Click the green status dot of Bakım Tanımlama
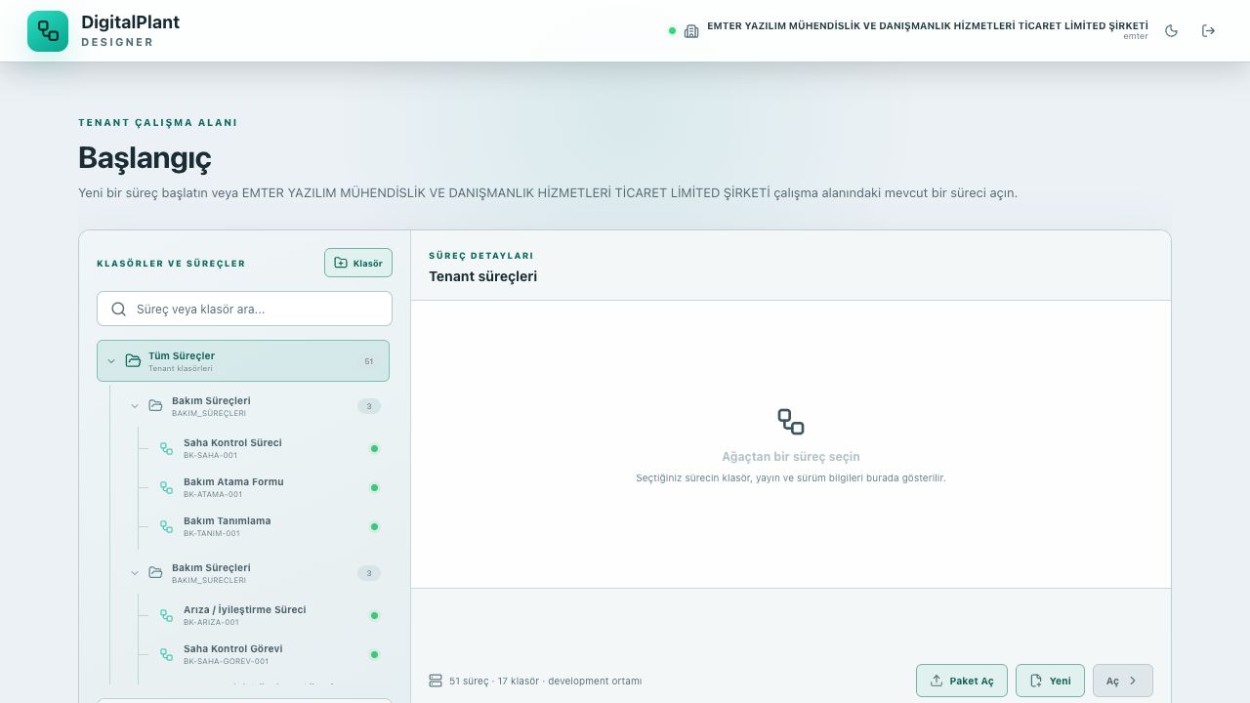This screenshot has height=703, width=1250. coord(374,526)
